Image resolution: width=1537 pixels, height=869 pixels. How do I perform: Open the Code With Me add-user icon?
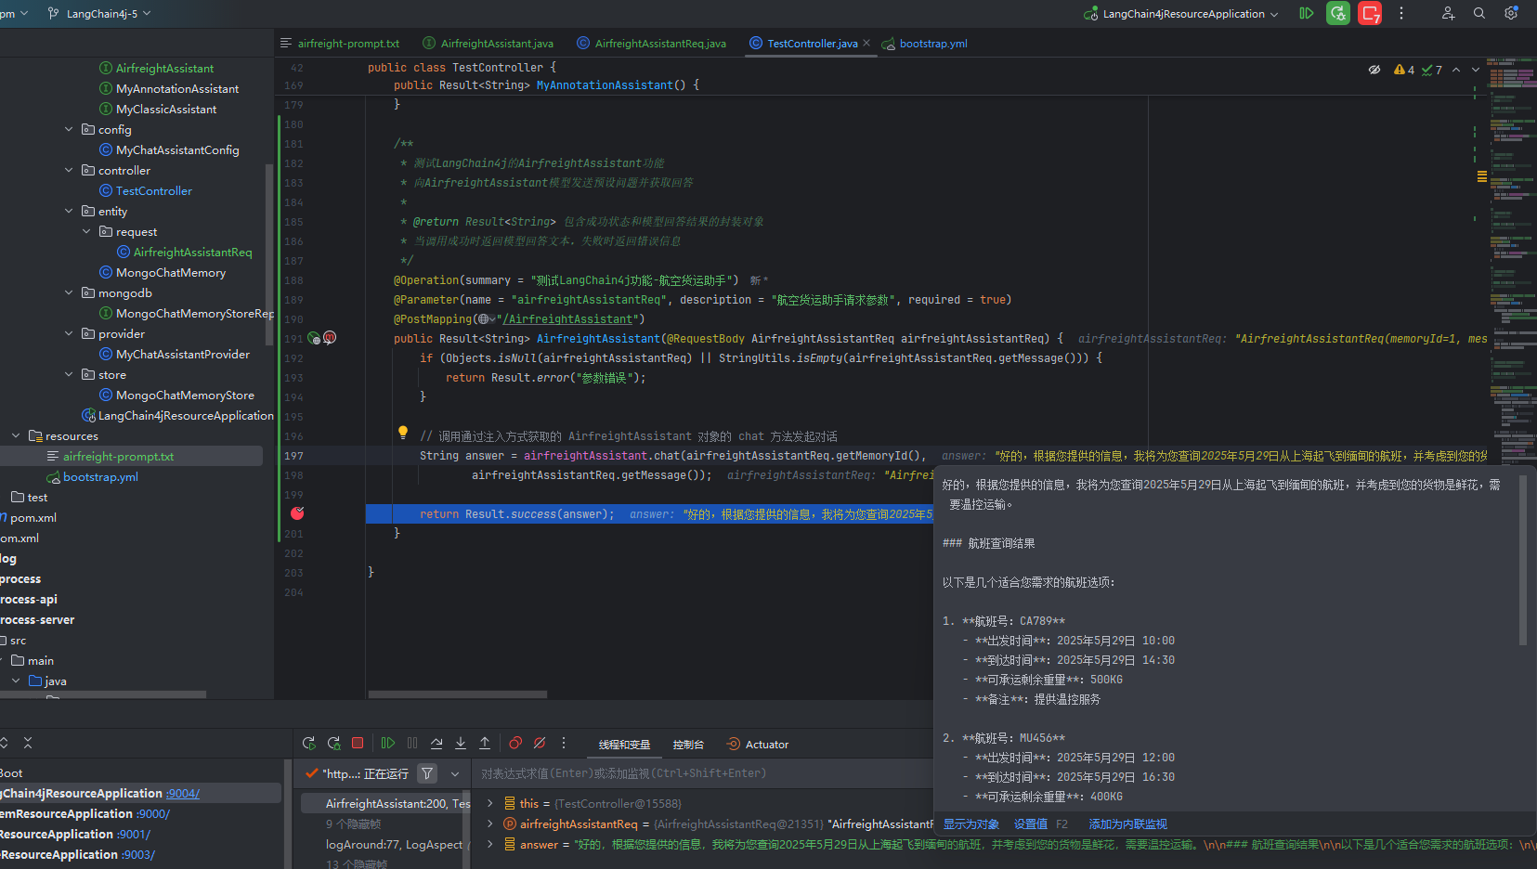tap(1448, 13)
